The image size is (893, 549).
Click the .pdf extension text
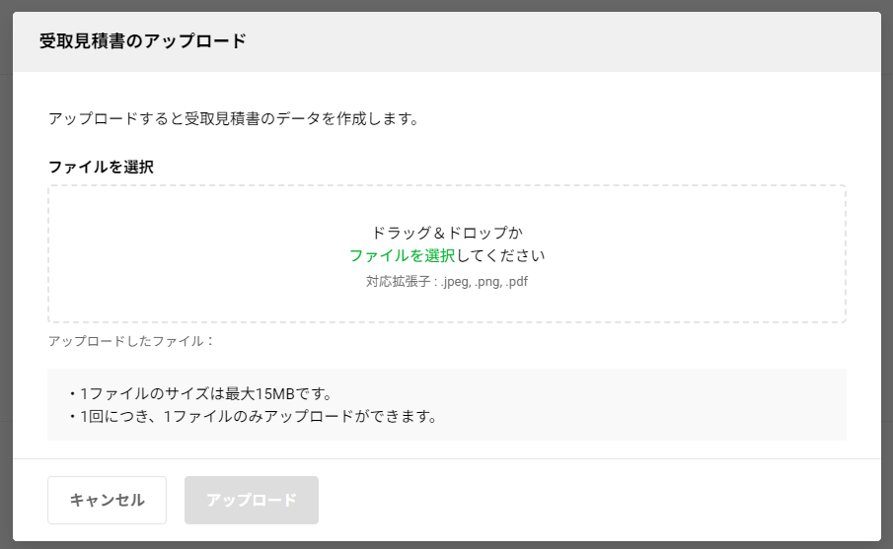[x=516, y=282]
